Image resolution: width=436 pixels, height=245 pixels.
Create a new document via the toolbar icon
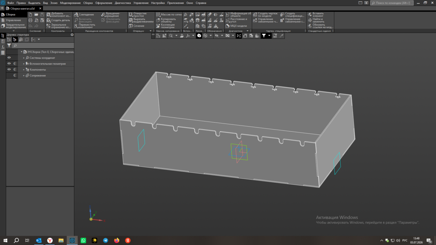click(x=31, y=15)
